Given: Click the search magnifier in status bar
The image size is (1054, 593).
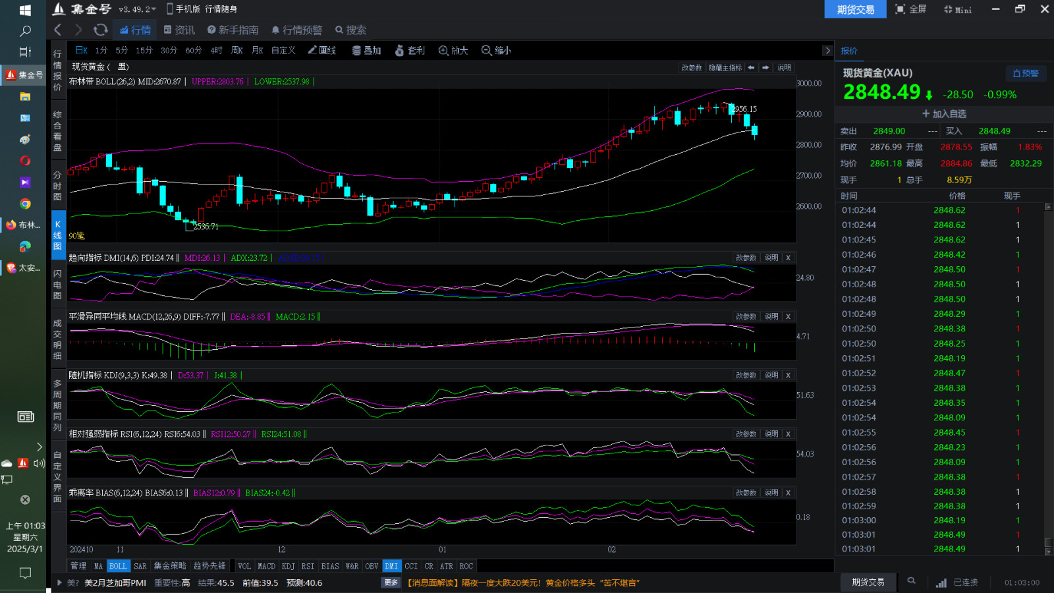Looking at the screenshot, I should point(911,581).
